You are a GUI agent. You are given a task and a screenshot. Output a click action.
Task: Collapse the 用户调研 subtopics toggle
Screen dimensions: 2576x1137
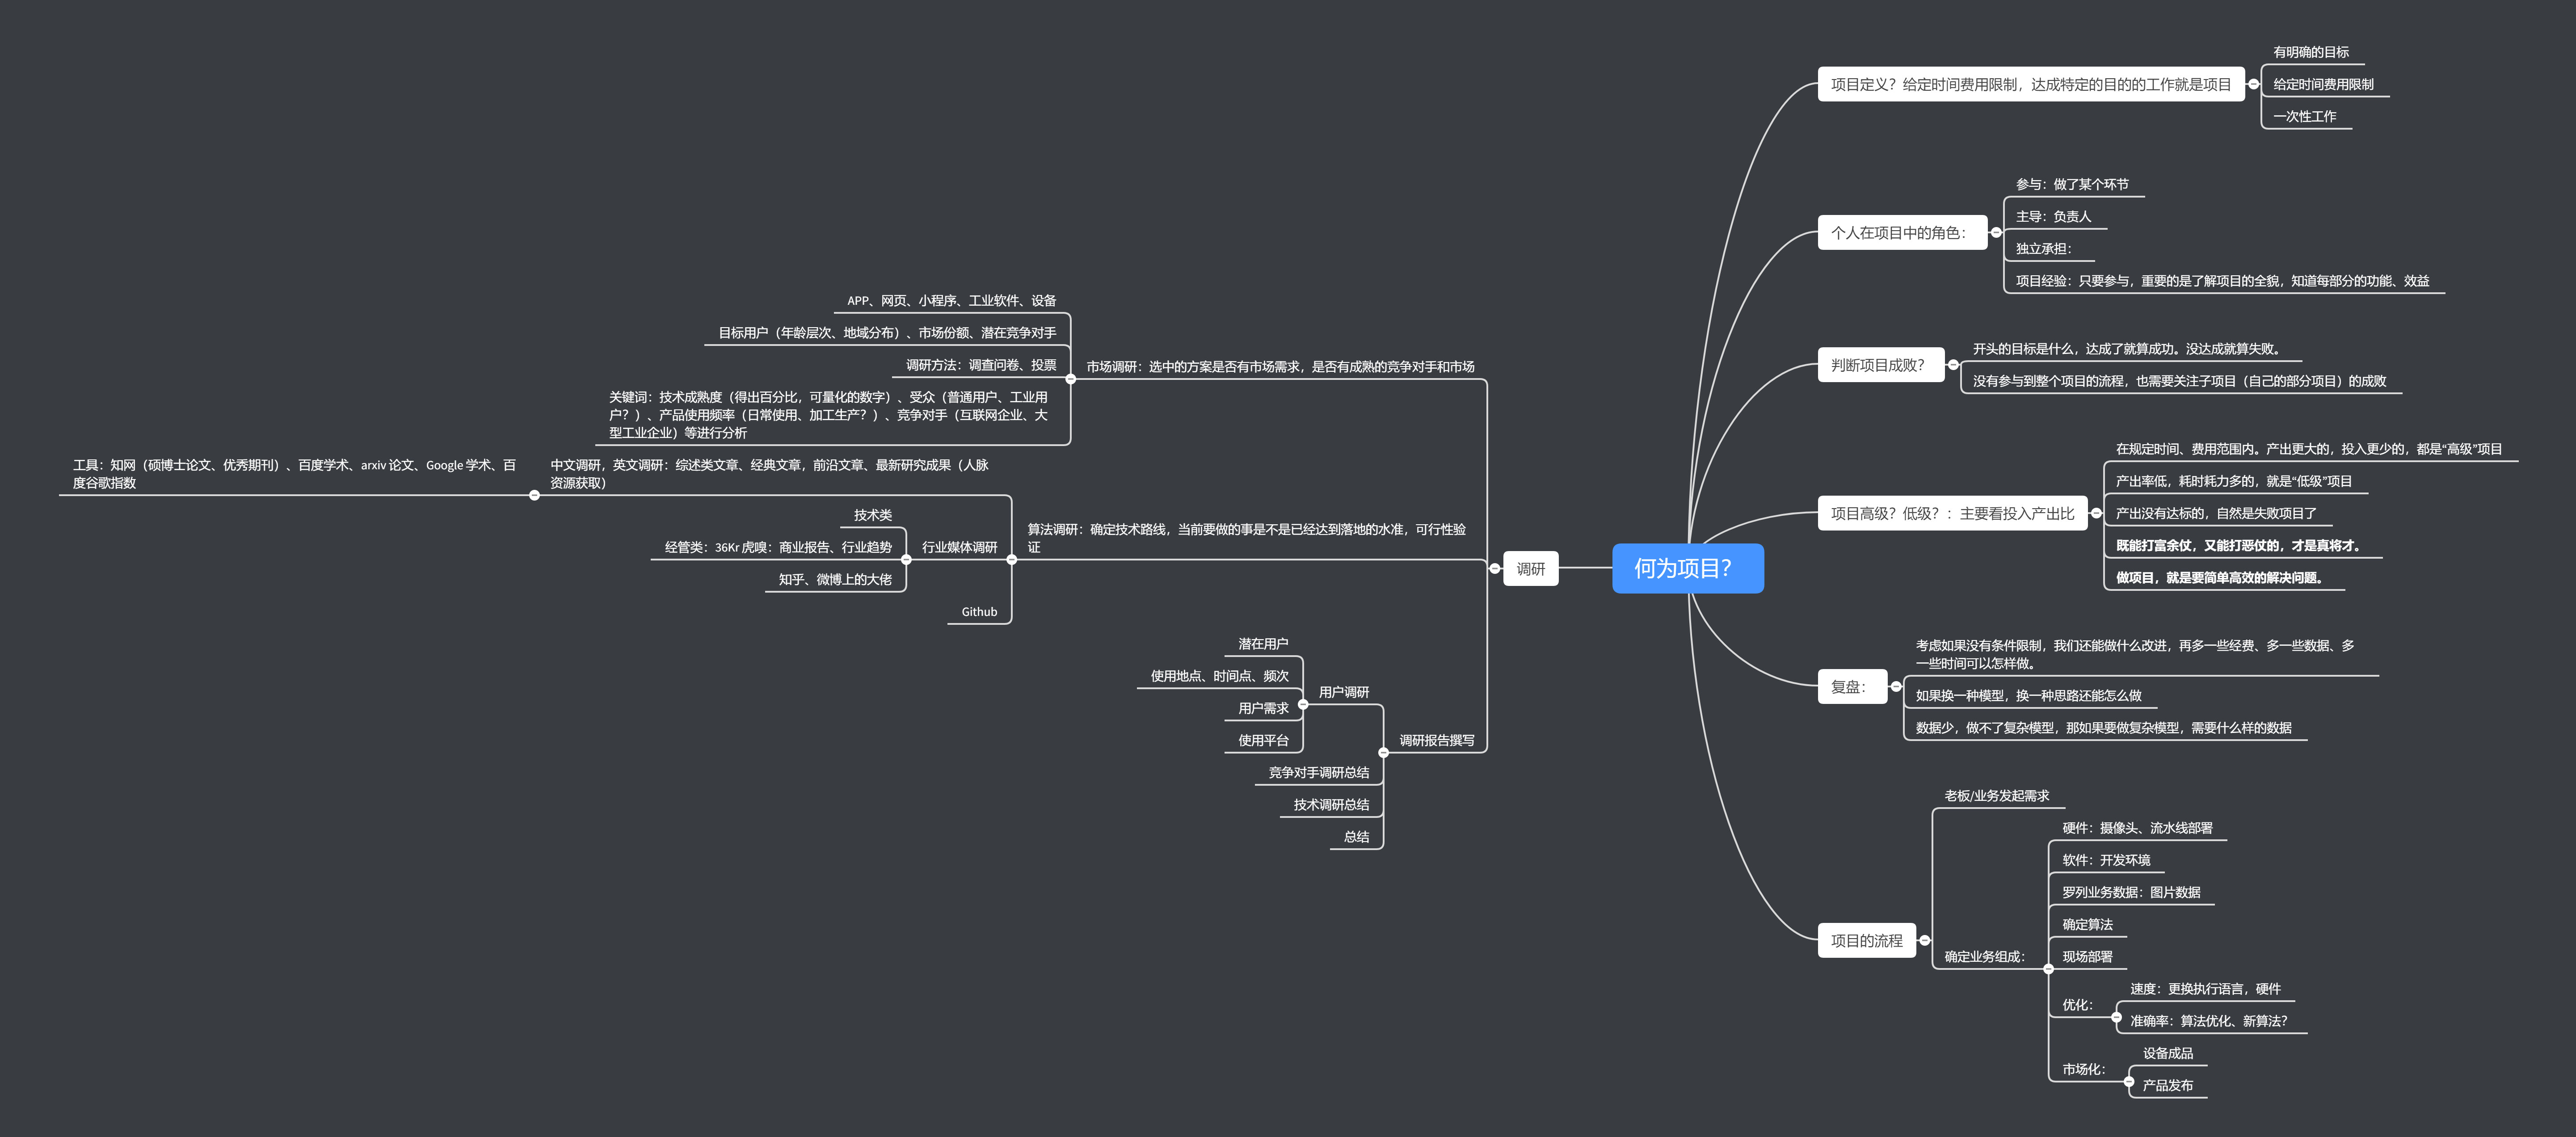coord(1303,704)
